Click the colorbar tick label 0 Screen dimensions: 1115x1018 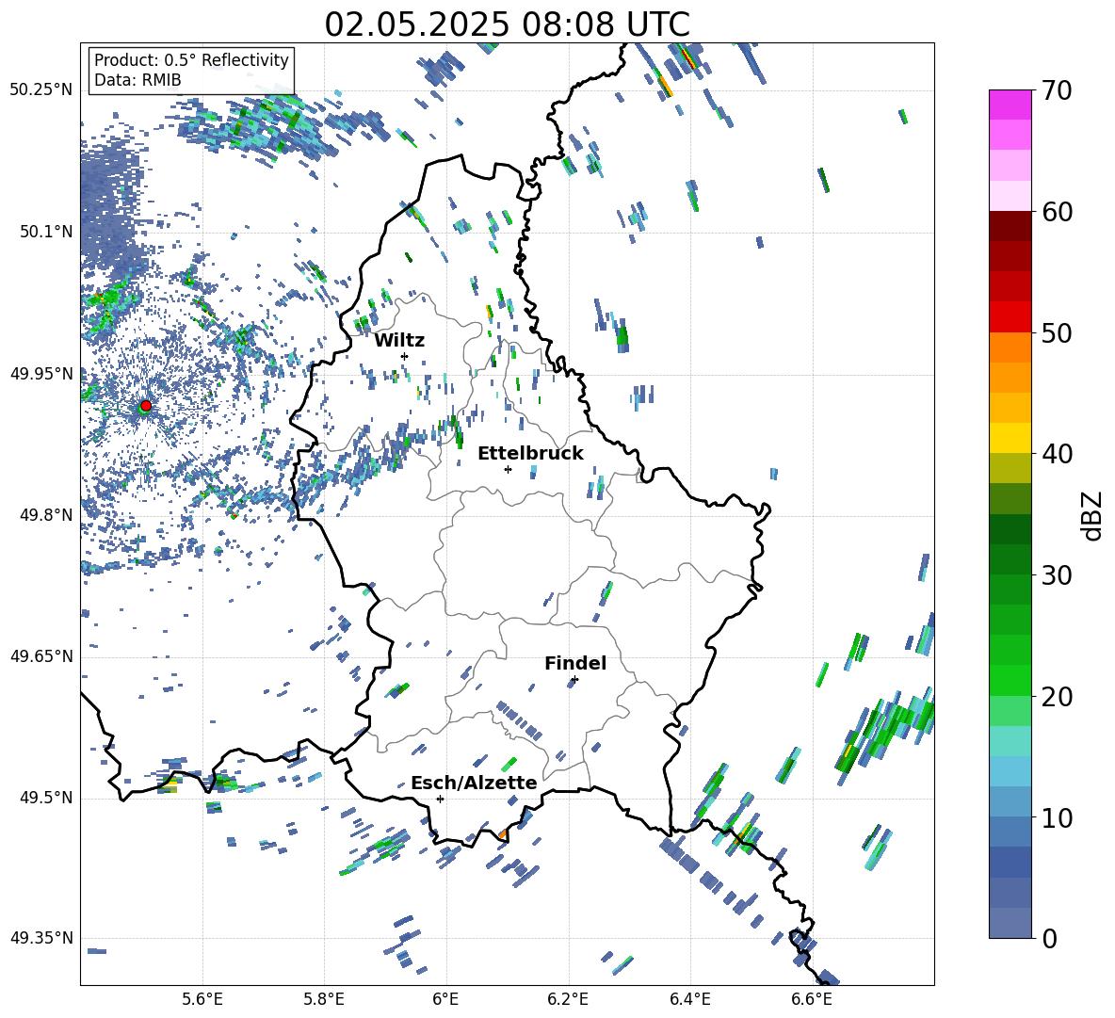(x=1049, y=938)
